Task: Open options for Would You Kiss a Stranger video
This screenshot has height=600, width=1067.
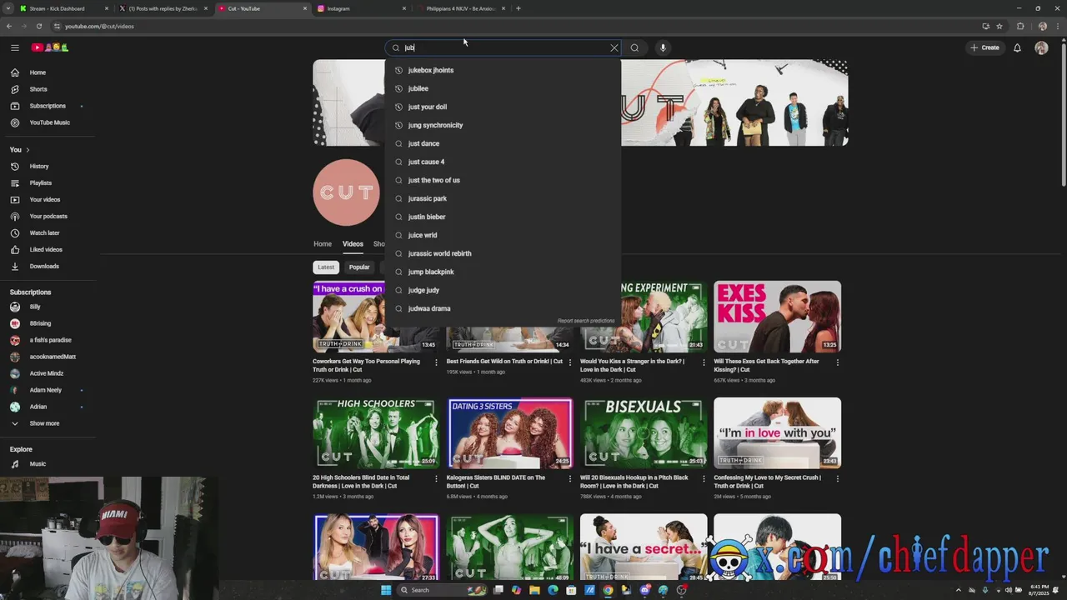Action: (704, 362)
